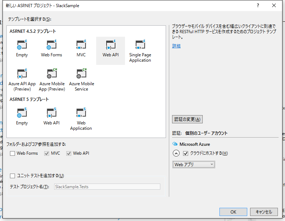Screen dimensions: 285x221
Task: Click the テンプレートを選択する label
Action: (30, 19)
